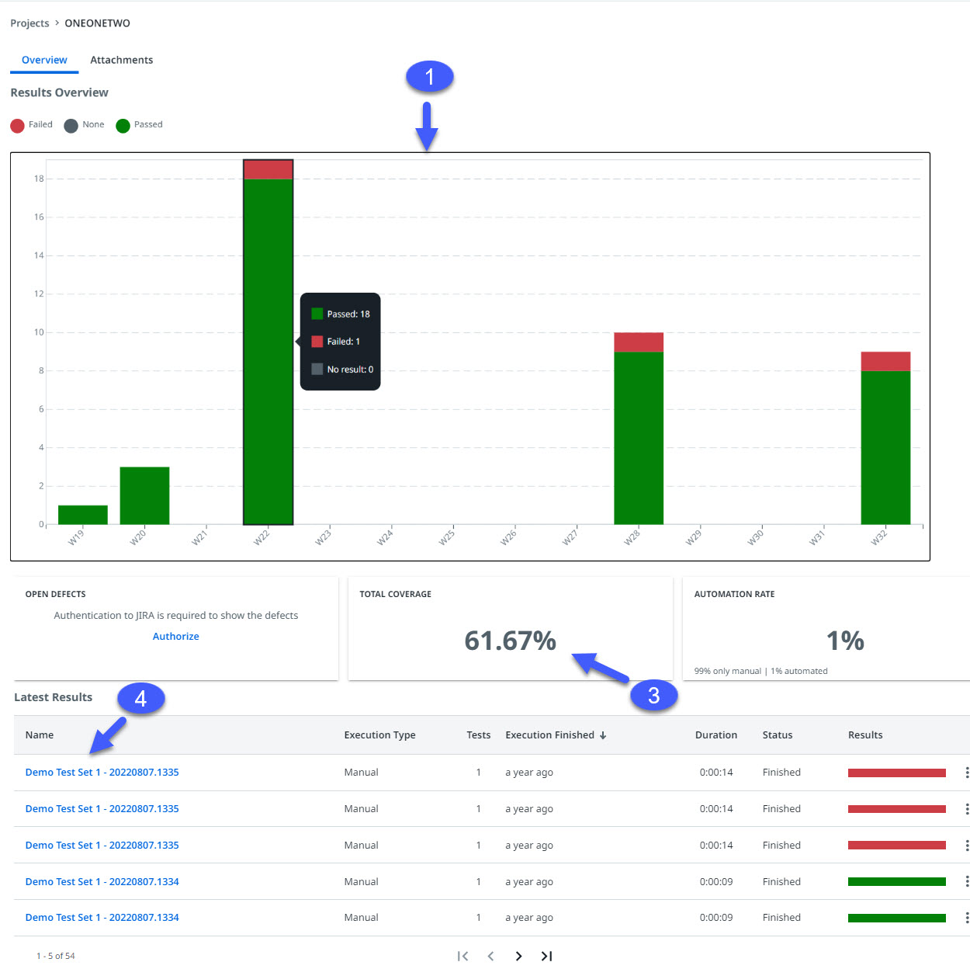This screenshot has height=969, width=970.
Task: Sort the table by Status column
Action: [x=777, y=735]
